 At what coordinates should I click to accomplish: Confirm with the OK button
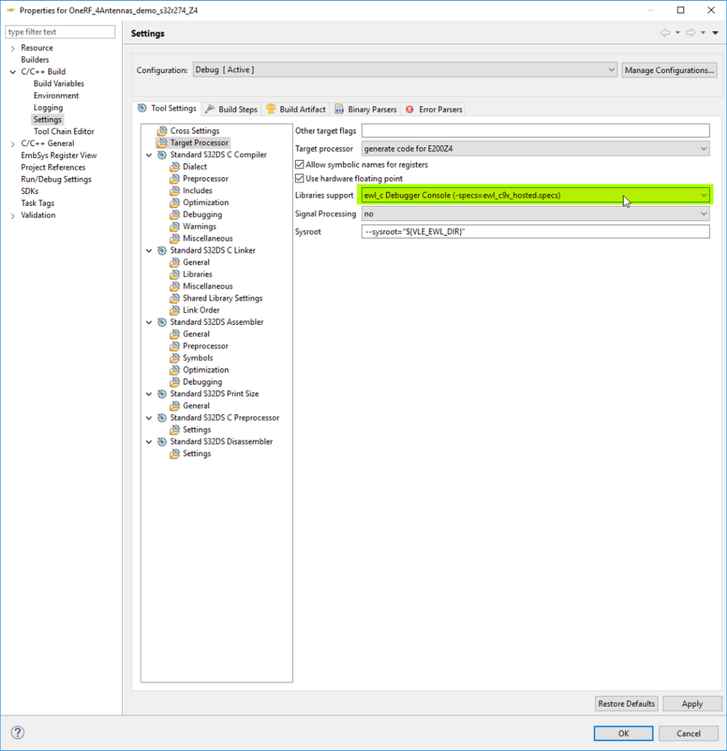click(x=623, y=733)
